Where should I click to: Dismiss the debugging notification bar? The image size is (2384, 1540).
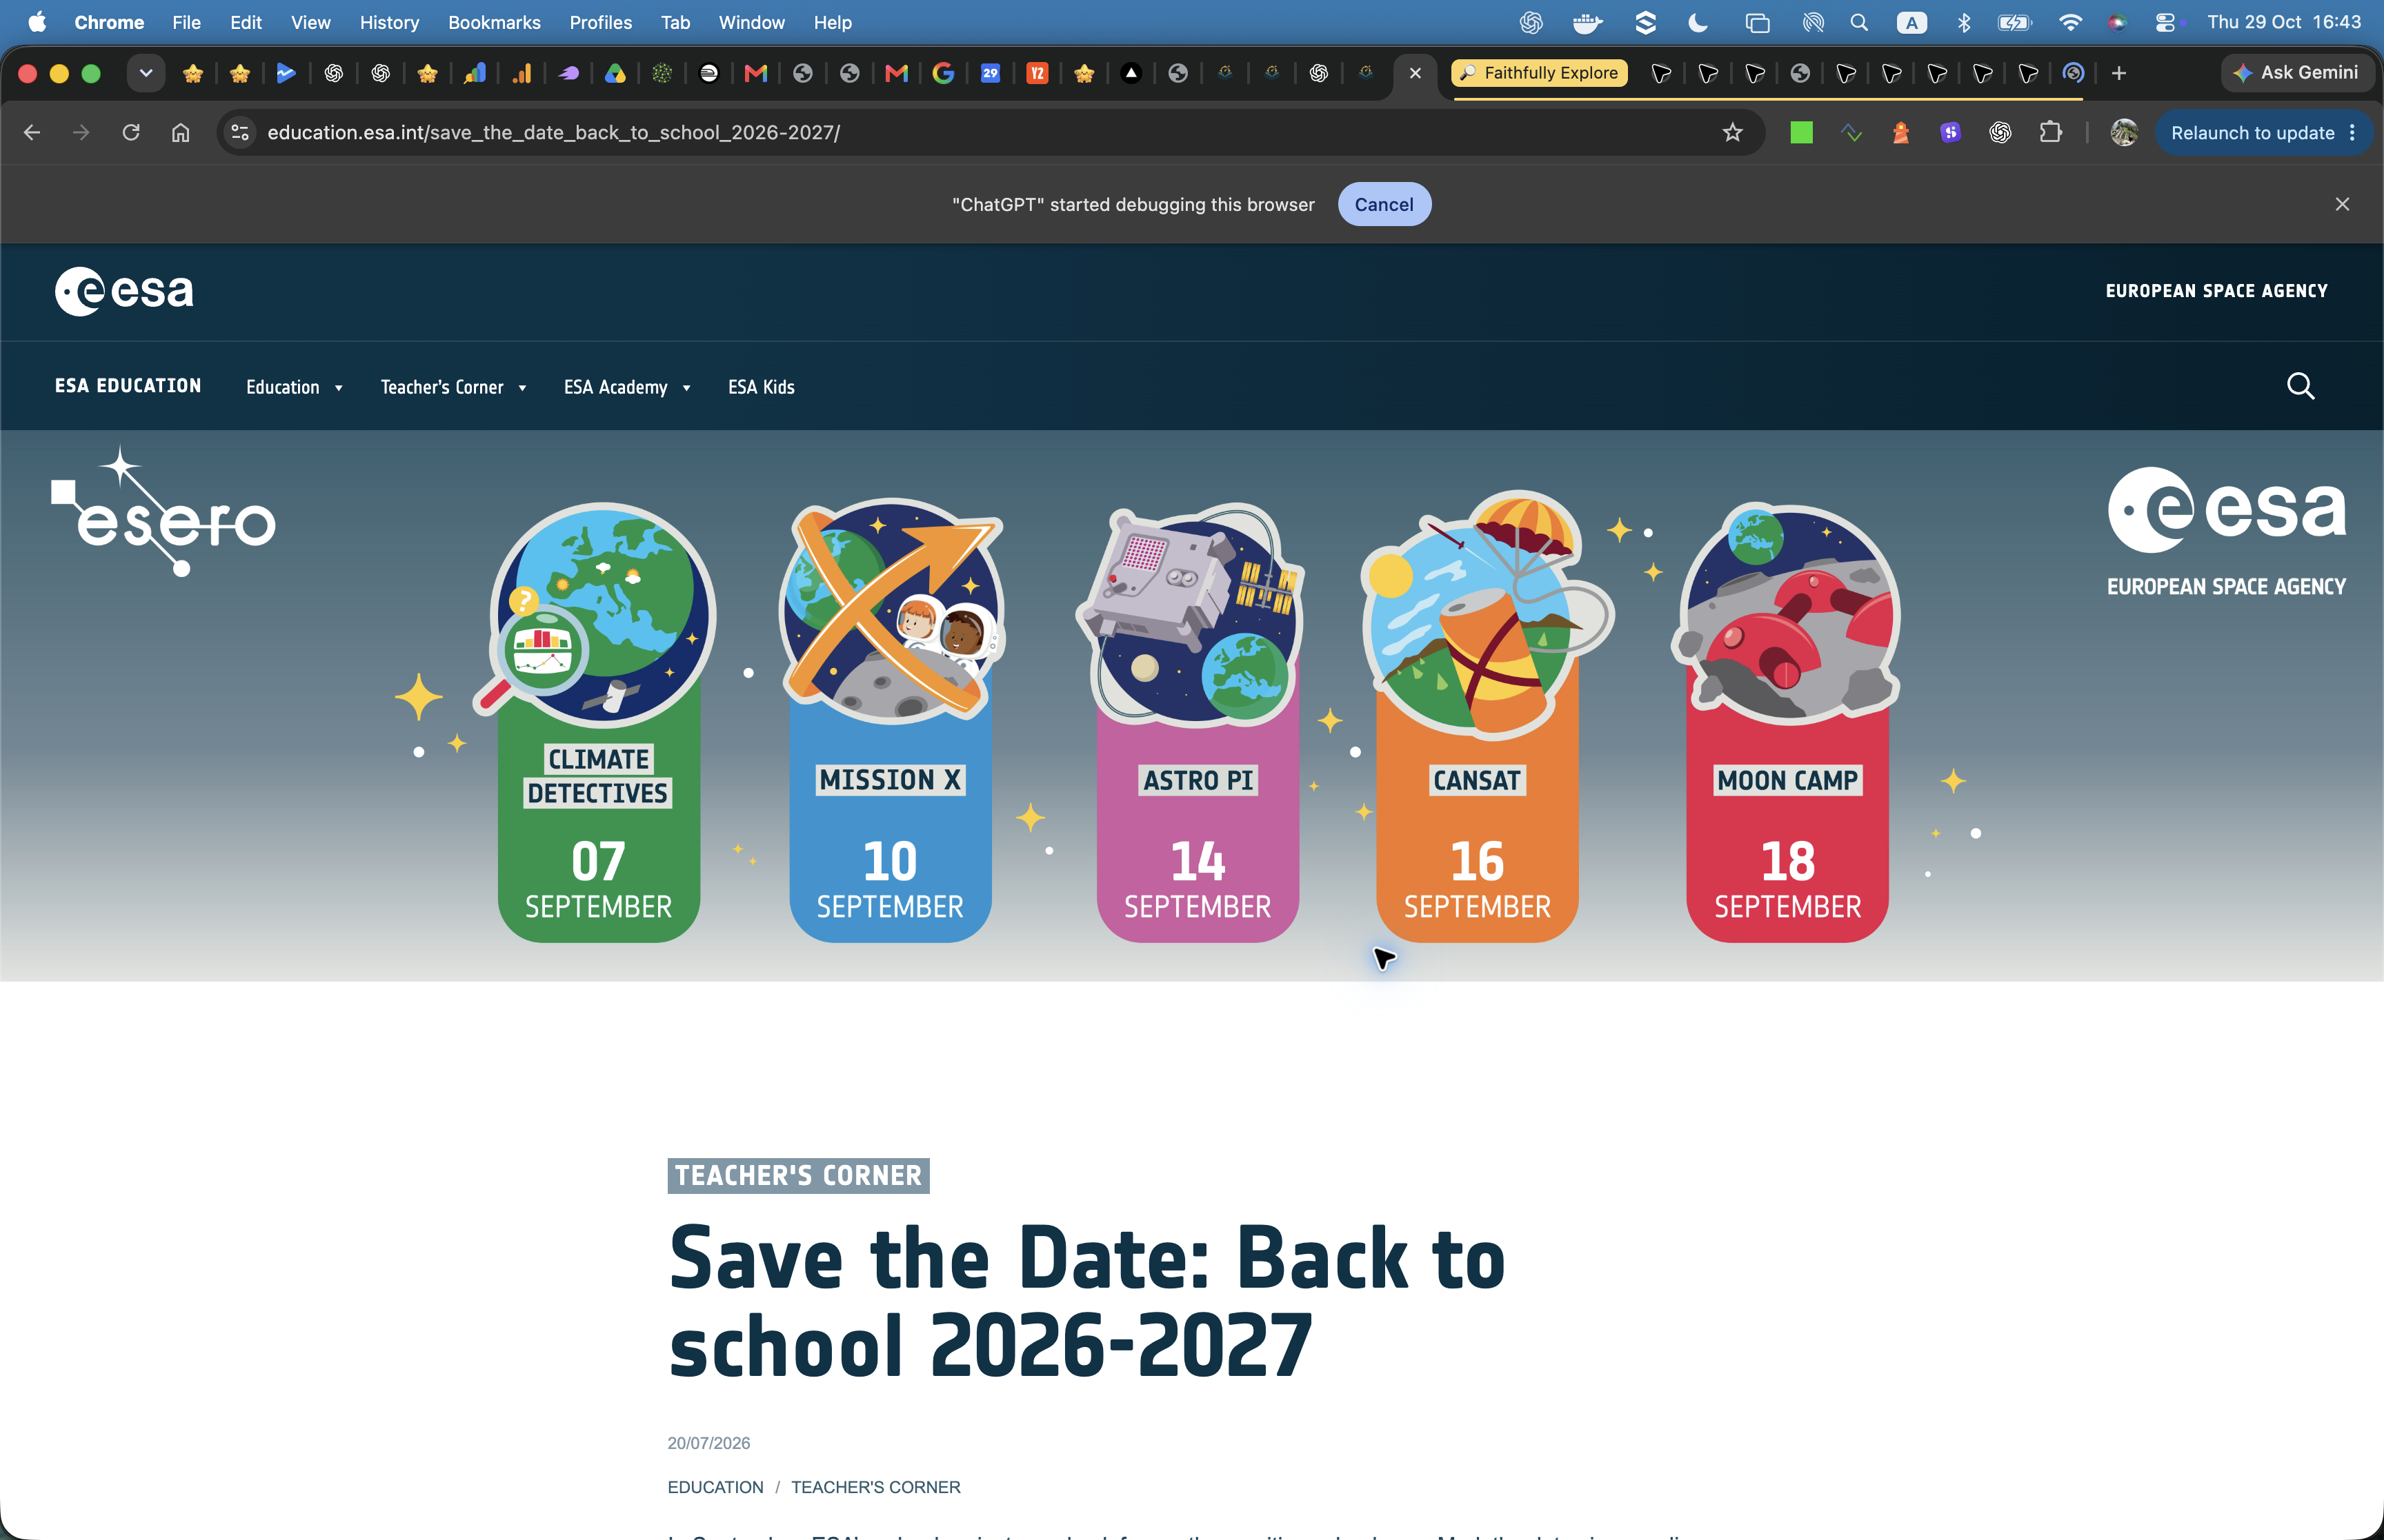2341,204
